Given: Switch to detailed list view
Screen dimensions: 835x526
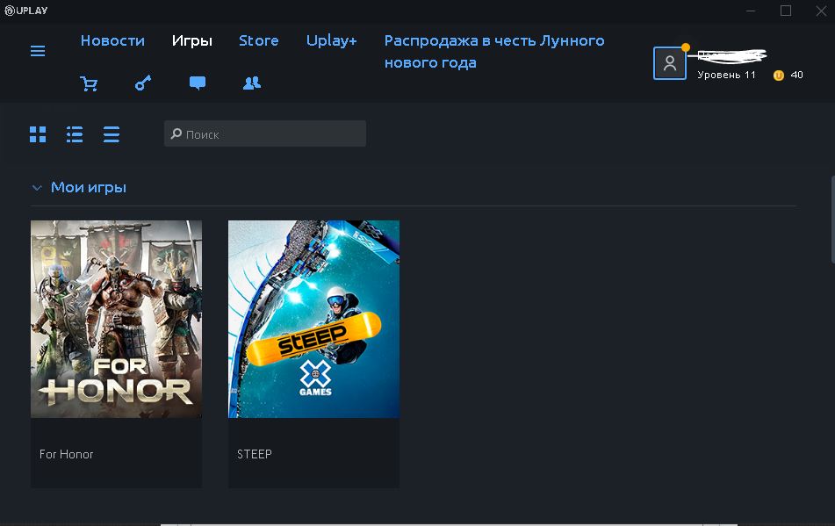Looking at the screenshot, I should click(75, 134).
